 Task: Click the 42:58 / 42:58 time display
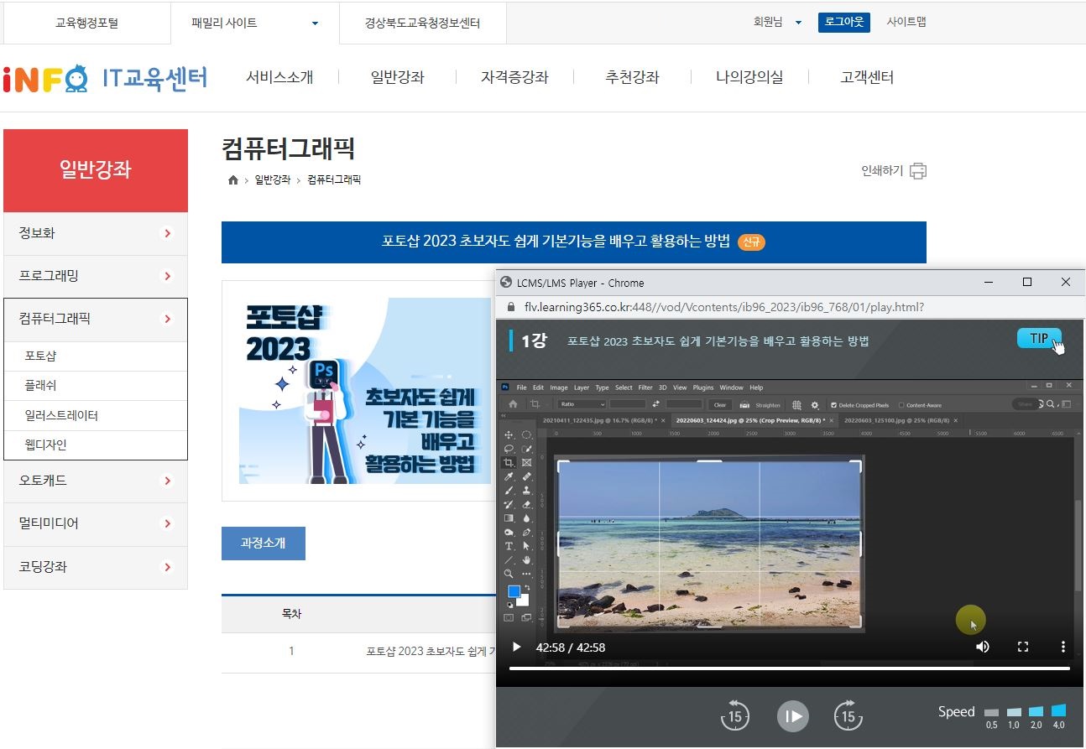[571, 648]
